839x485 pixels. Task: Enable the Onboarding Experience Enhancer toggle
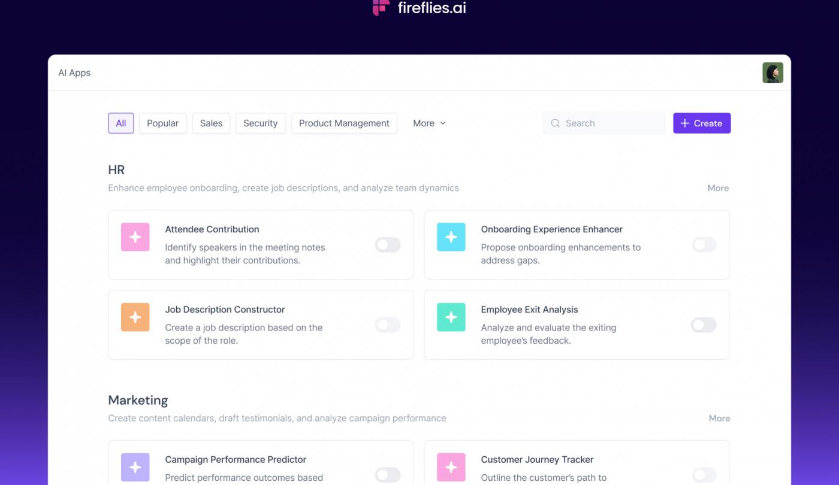click(x=704, y=244)
